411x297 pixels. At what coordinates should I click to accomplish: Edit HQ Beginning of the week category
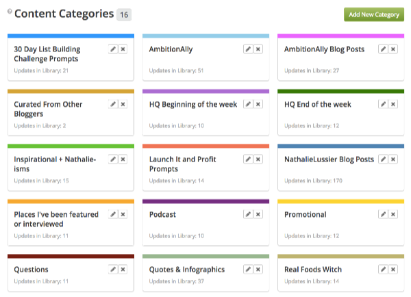pyautogui.click(x=248, y=104)
